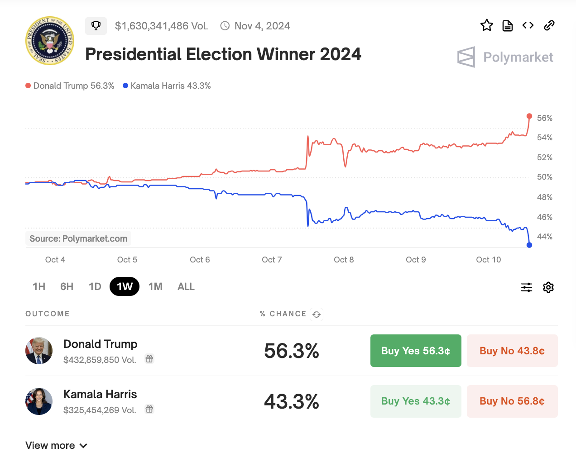Click Kamala Harris profile photo

(x=39, y=401)
